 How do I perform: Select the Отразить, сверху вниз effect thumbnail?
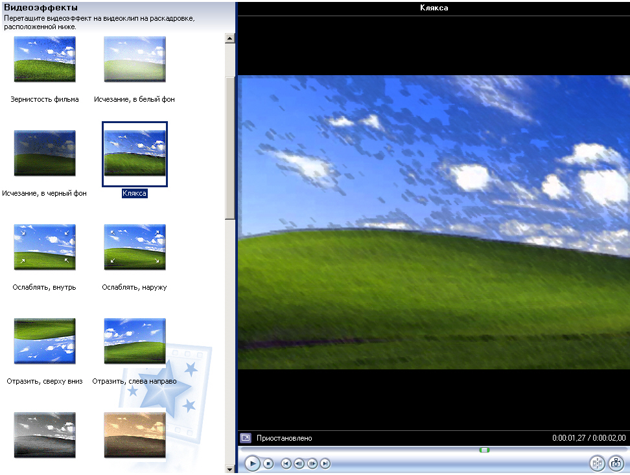45,341
